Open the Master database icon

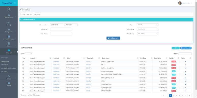[x=9, y=43]
